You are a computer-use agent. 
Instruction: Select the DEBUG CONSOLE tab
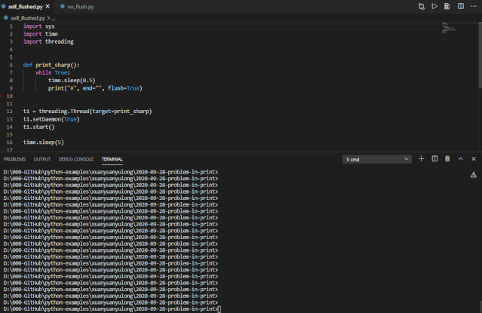76,159
